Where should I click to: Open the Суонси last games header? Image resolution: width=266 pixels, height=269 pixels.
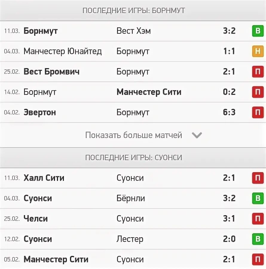133,158
